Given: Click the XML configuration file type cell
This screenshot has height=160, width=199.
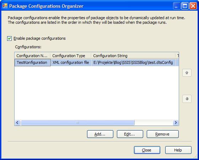Looking at the screenshot, I should point(71,62).
